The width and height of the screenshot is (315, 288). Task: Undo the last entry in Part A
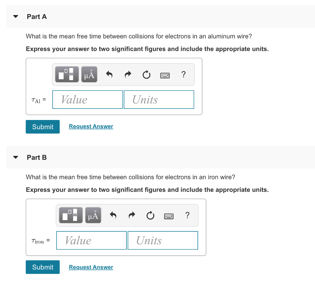pyautogui.click(x=109, y=74)
